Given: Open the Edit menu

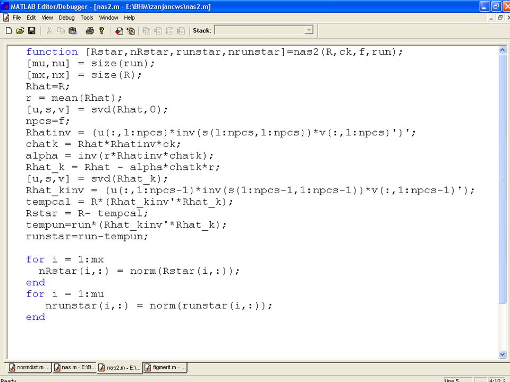Looking at the screenshot, I should (31, 18).
